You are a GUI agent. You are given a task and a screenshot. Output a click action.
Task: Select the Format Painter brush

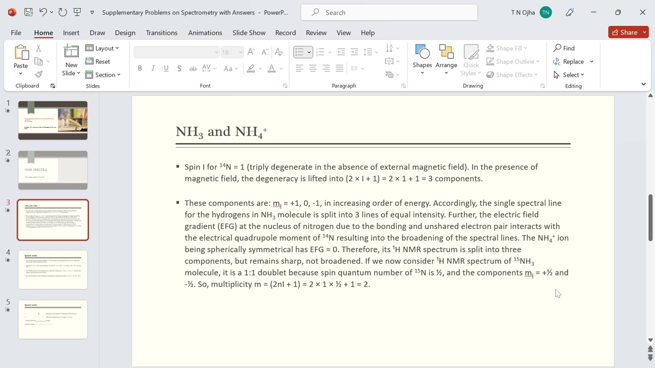pyautogui.click(x=38, y=75)
